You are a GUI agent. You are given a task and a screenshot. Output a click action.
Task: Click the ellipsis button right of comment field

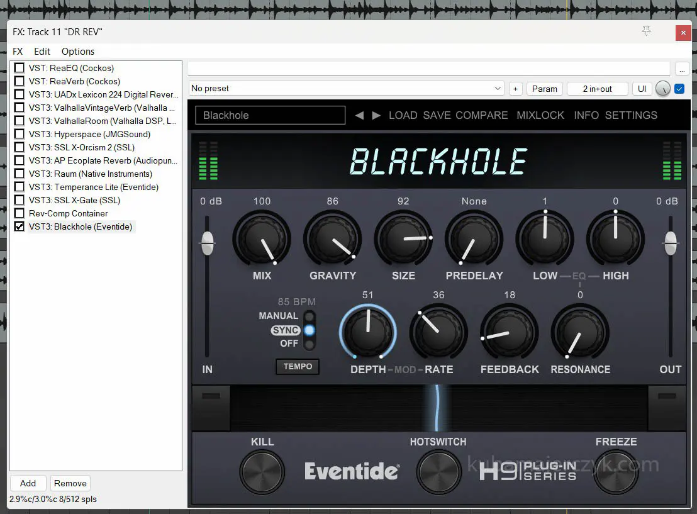click(682, 69)
